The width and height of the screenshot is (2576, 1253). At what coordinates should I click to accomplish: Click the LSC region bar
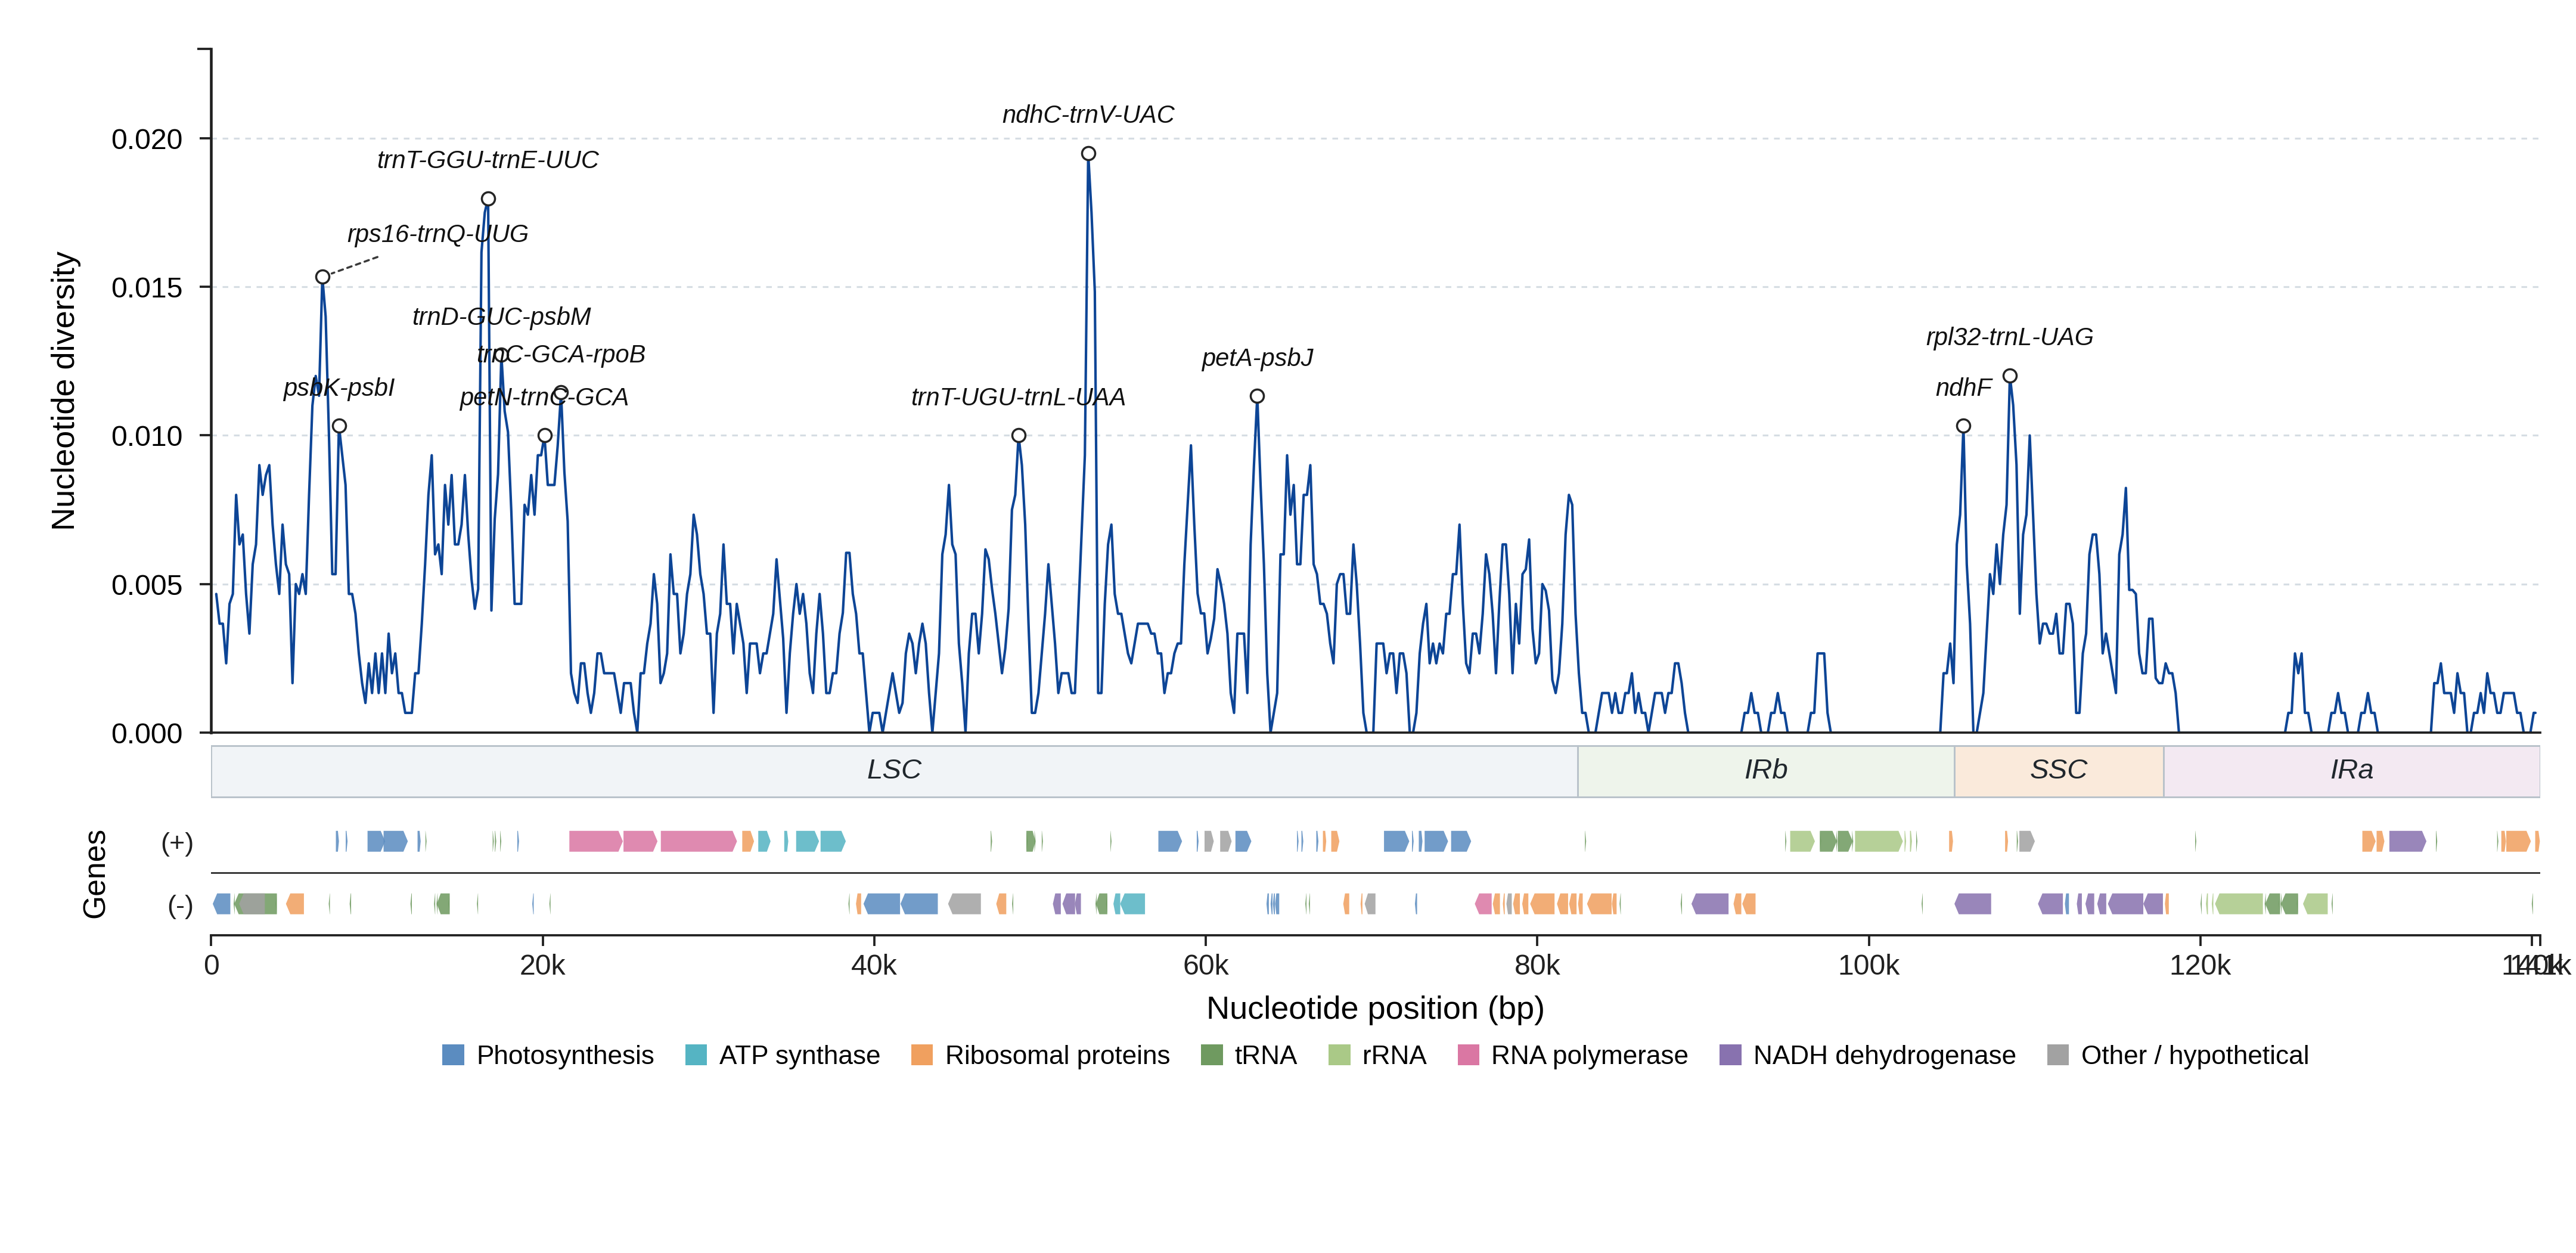(x=895, y=771)
